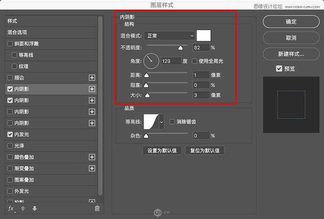The image size is (324, 219).
Task: Click the 阻塞 slider handle
Action: click(146, 85)
